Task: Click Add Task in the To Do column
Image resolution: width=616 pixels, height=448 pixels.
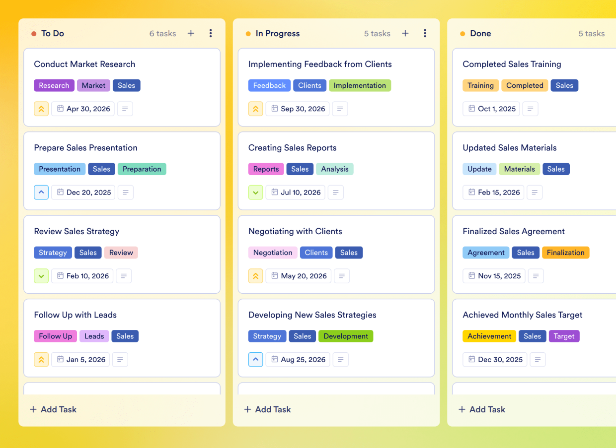Action: (53, 409)
